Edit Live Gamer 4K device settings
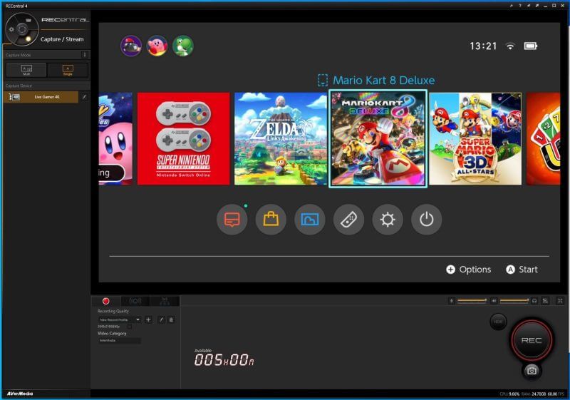The width and height of the screenshot is (570, 400). [84, 97]
